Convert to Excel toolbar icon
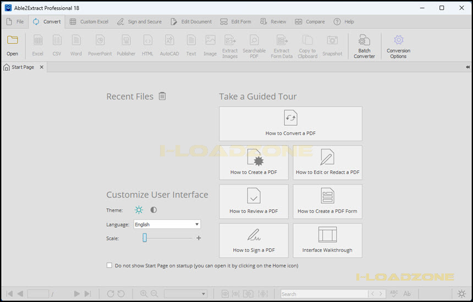 click(x=38, y=40)
